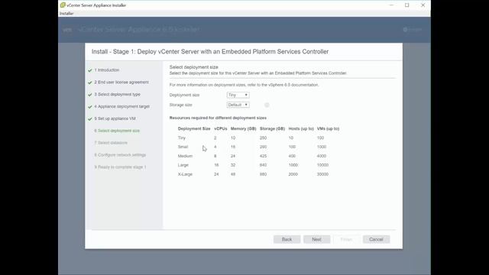Click the Back button
The height and width of the screenshot is (275, 489).
(x=287, y=239)
